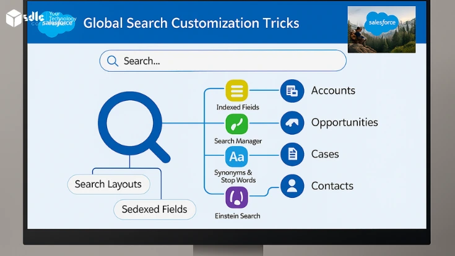This screenshot has width=455, height=256.
Task: Click the Opportunities label
Action: point(344,122)
